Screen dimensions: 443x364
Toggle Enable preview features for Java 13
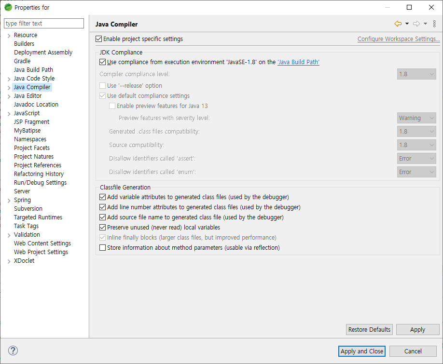tap(112, 106)
